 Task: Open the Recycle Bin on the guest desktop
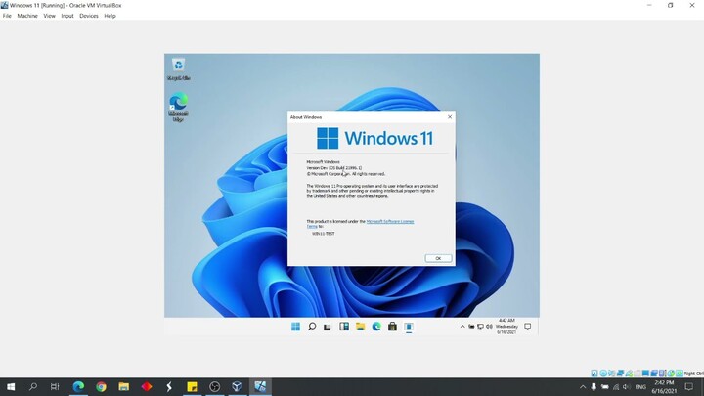click(178, 69)
